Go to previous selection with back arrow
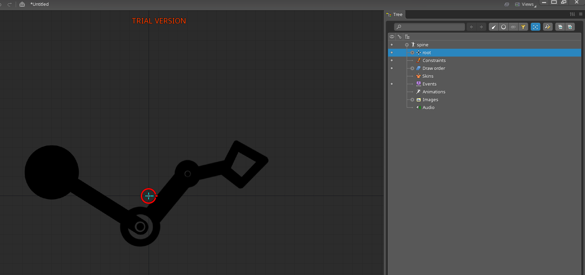The image size is (585, 275). click(x=471, y=27)
